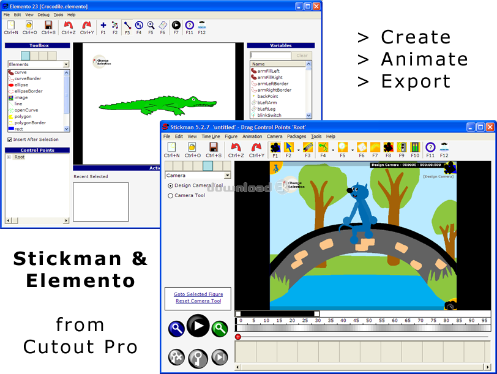497x374 pixels.
Task: Open dropdown arrow next to F2 tool
Action: (x=298, y=150)
